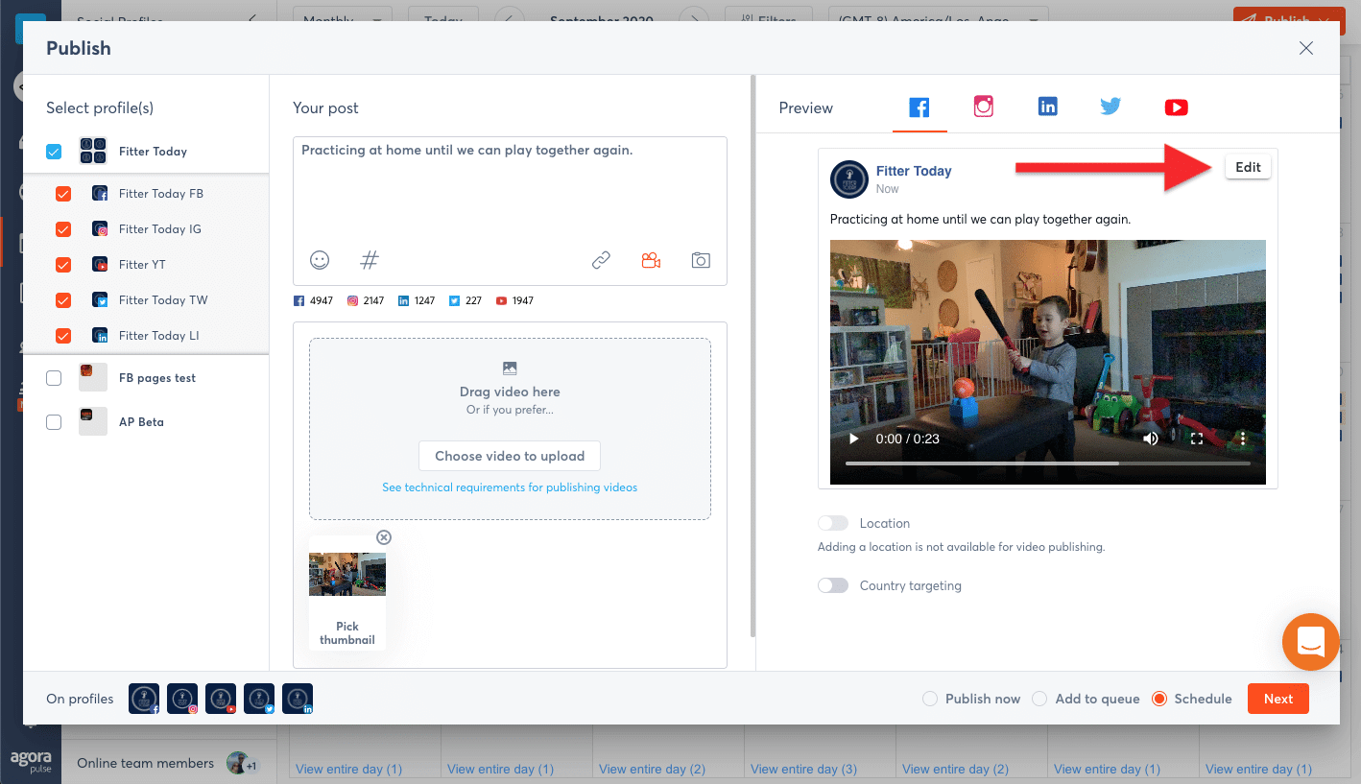Uncheck Fitter Today FB profile
Image resolution: width=1361 pixels, height=784 pixels.
tap(63, 194)
